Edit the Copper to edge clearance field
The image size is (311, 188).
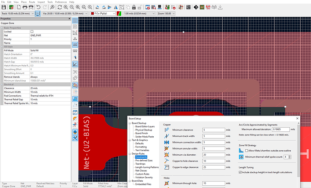pos(214,167)
